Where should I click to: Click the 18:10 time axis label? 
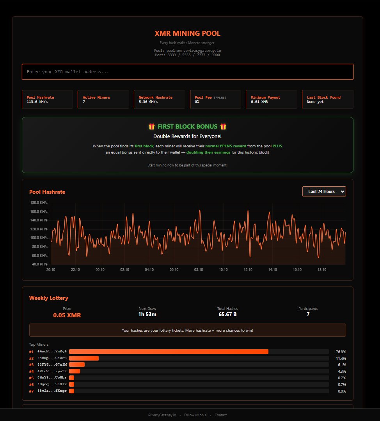click(x=322, y=270)
